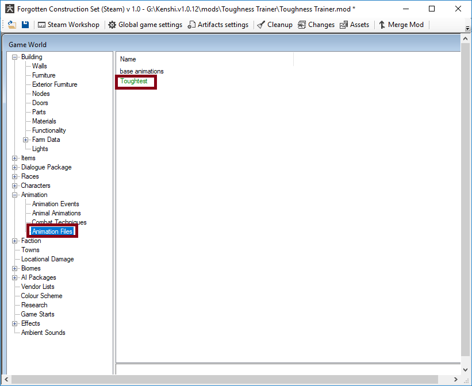Select Combat Techniques in tree
Screen dimensions: 472x386
point(59,222)
